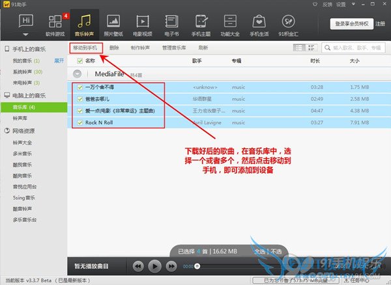
Task: Click 登录享会员特权 login button
Action: coord(352,24)
